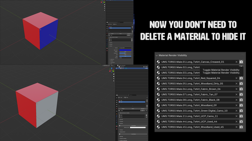
Task: Remove Woodland_Dirty_05 material with X icon
Action: (x=236, y=84)
